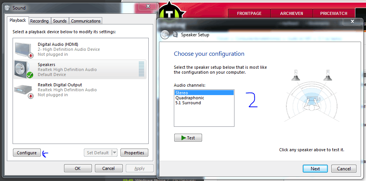Click the Speakers volume level meter

141,69
